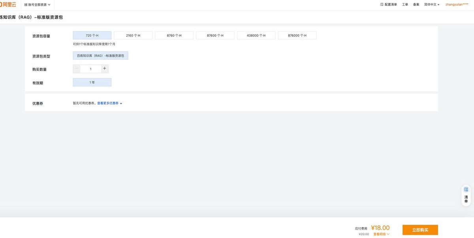Image resolution: width=474 pixels, height=238 pixels.
Task: Select the 1年 validity period option
Action: [x=92, y=82]
